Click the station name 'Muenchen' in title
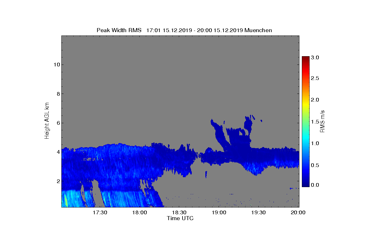370x247 pixels. [x=258, y=30]
